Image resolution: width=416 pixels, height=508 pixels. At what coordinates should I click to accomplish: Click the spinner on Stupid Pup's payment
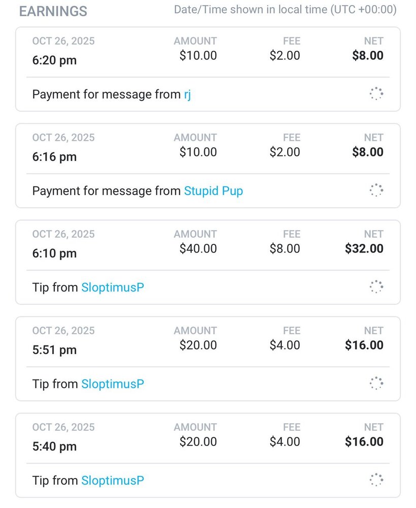(x=376, y=190)
